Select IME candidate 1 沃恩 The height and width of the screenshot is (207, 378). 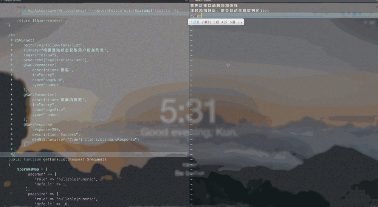[x=195, y=22]
